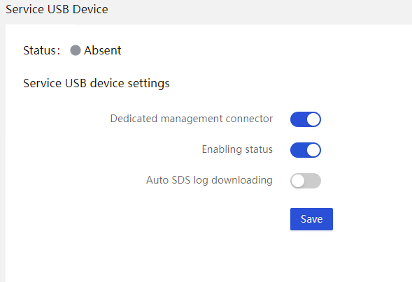Screen dimensions: 412x282
Task: Click the Service USB Device page title
Action: (57, 9)
